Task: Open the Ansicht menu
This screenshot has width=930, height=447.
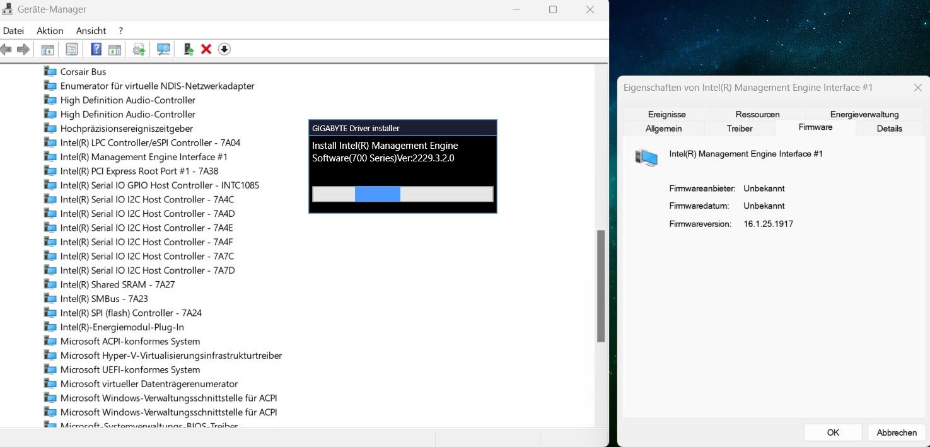Action: [x=91, y=30]
